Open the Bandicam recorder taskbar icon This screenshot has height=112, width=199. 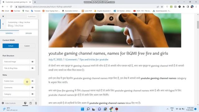click(117, 109)
